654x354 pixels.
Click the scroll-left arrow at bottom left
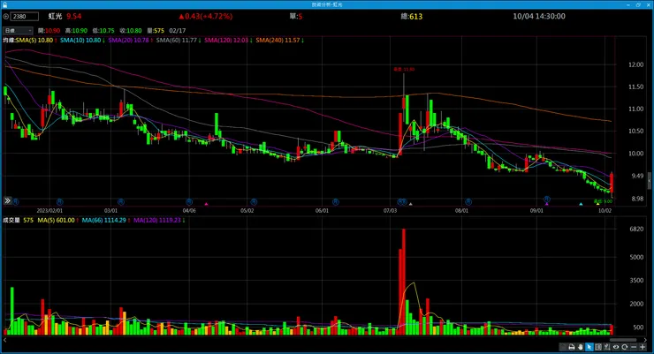(4, 340)
